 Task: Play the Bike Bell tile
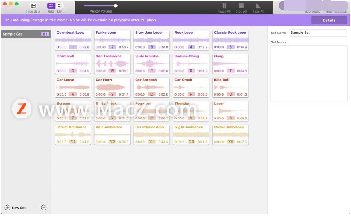[x=230, y=87]
